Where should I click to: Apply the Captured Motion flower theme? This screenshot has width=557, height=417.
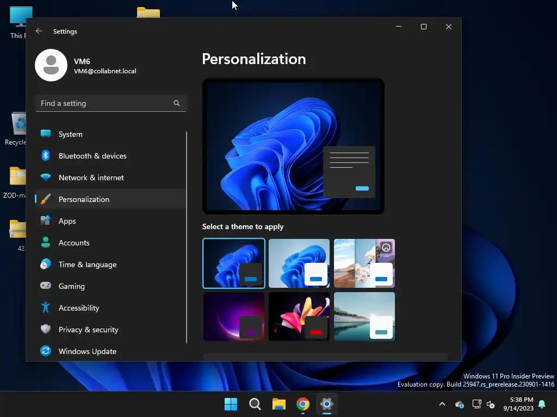299,317
